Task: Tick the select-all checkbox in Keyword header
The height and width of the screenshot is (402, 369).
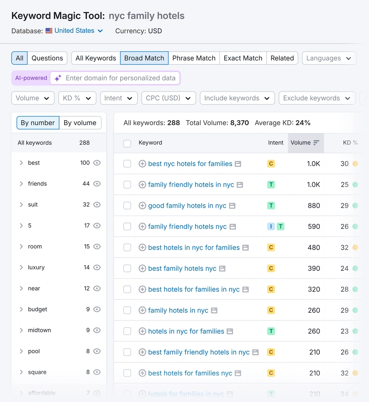Action: 127,144
